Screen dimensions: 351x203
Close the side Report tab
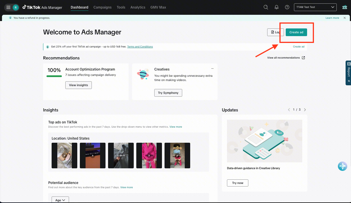tap(348, 81)
